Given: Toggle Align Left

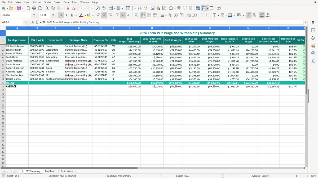Looking at the screenshot, I should (98, 15).
